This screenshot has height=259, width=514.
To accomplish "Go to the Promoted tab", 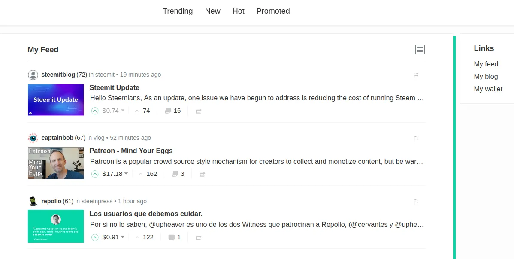I will 273,11.
